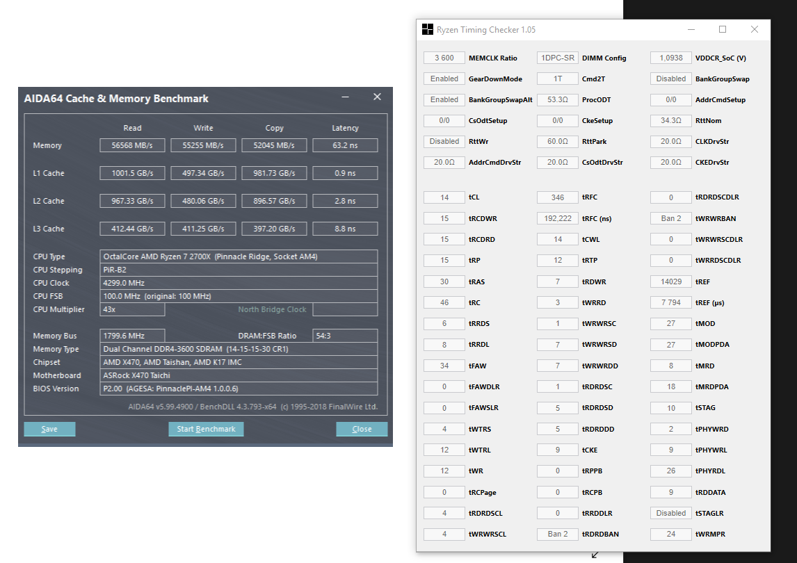Viewport: 797px width, 563px height.
Task: Click the empty North Bridge Clock field
Action: (x=345, y=309)
